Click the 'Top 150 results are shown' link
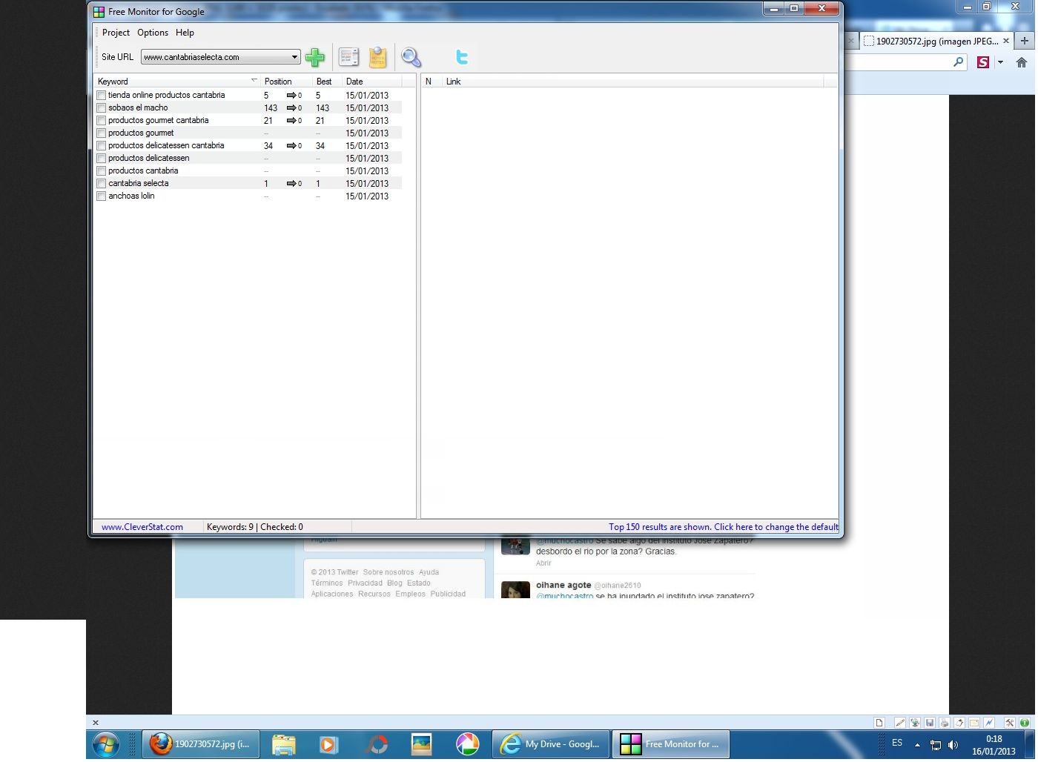Viewport: 1038px width, 762px height. pyautogui.click(x=724, y=527)
